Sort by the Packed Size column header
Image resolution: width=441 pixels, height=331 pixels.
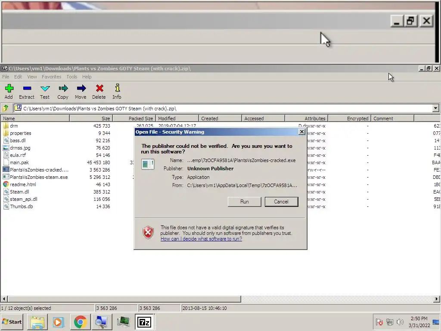[x=134, y=118]
